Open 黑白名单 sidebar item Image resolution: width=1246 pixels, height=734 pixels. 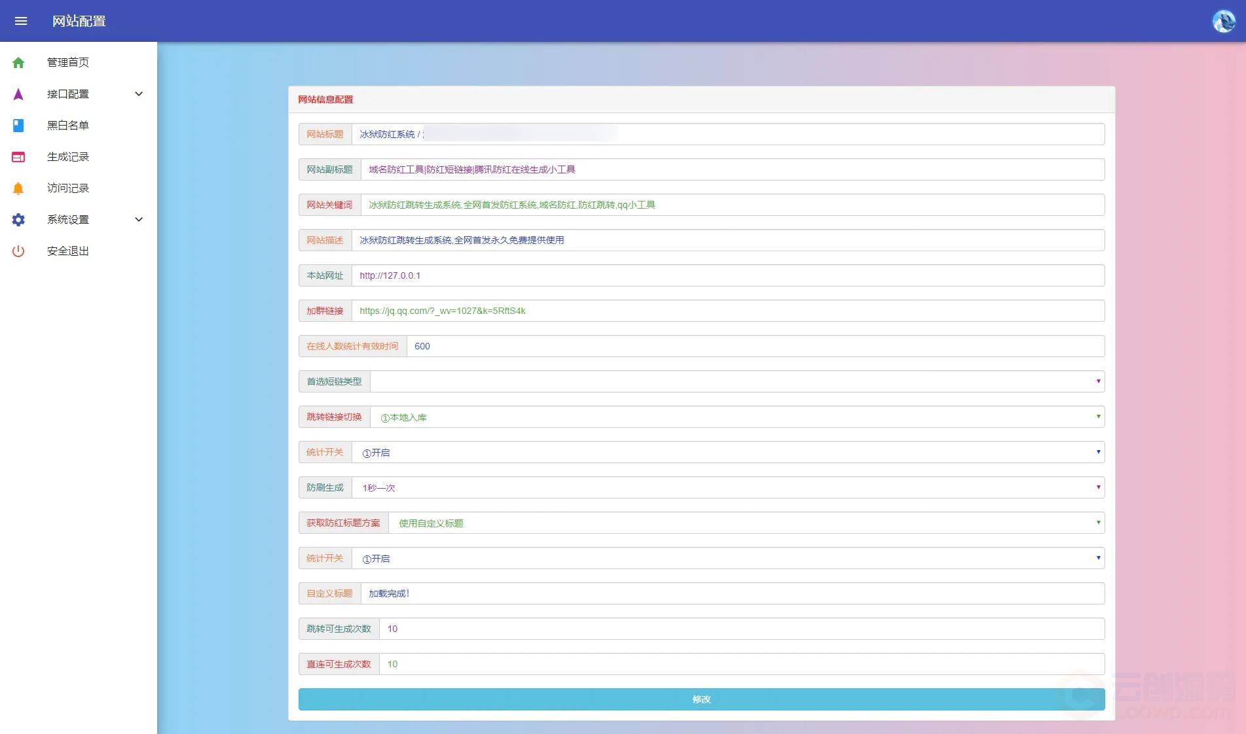[79, 126]
